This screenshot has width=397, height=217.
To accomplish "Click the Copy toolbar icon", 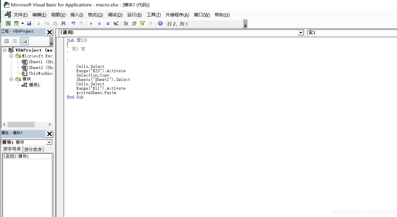I will [47, 24].
